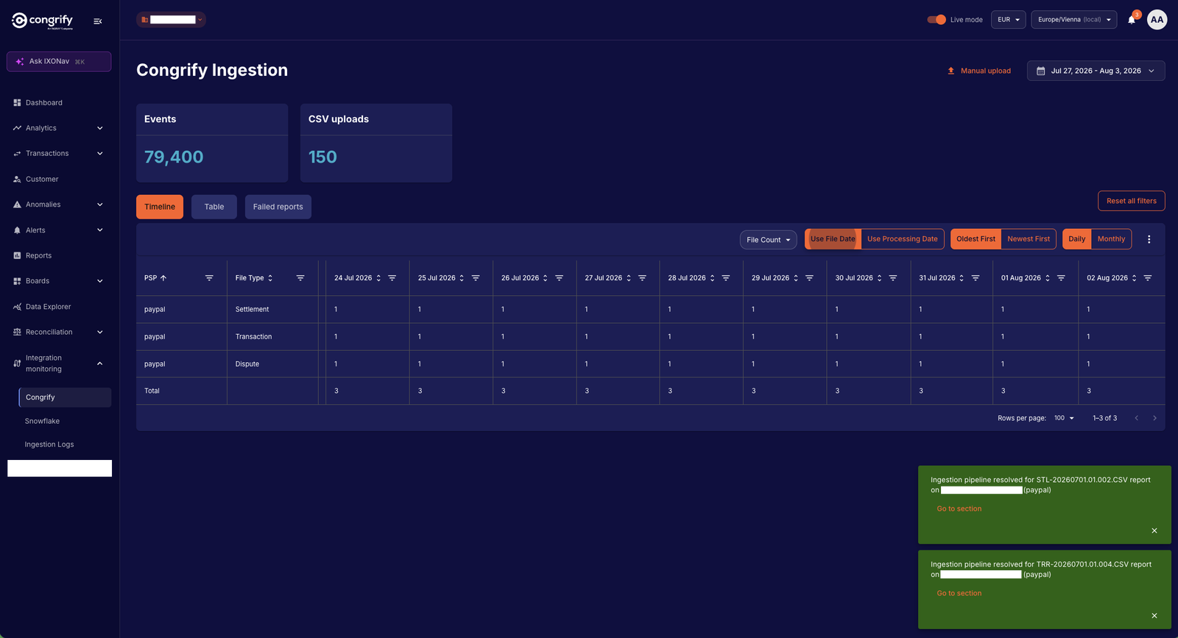
Task: Open filter for 26 Jul 2026 column
Action: (560, 278)
